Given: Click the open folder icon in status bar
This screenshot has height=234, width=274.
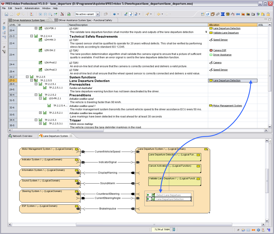Looking at the screenshot, I should tap(243, 230).
